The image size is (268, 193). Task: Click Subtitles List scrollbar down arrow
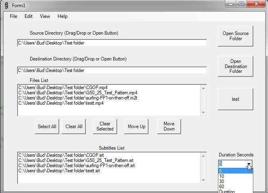click(x=203, y=180)
